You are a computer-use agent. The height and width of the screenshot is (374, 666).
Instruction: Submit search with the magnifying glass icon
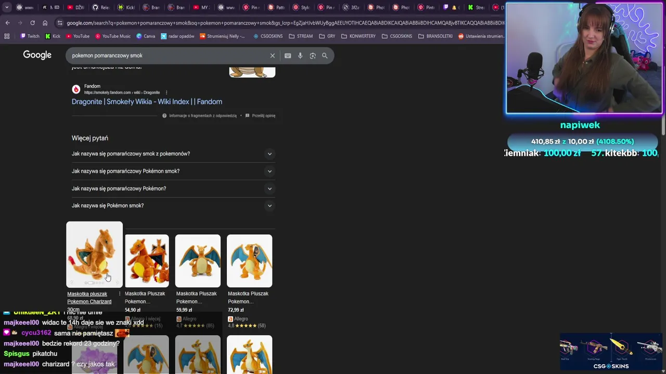(325, 56)
